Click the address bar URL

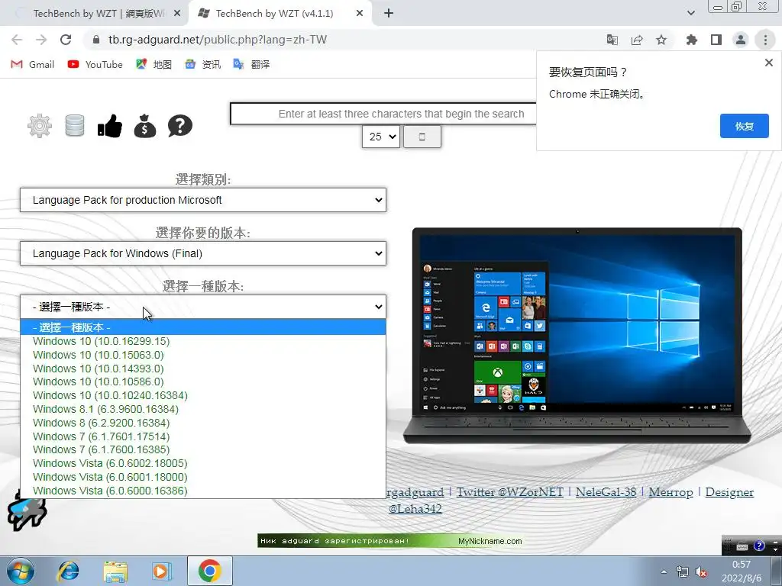(218, 40)
